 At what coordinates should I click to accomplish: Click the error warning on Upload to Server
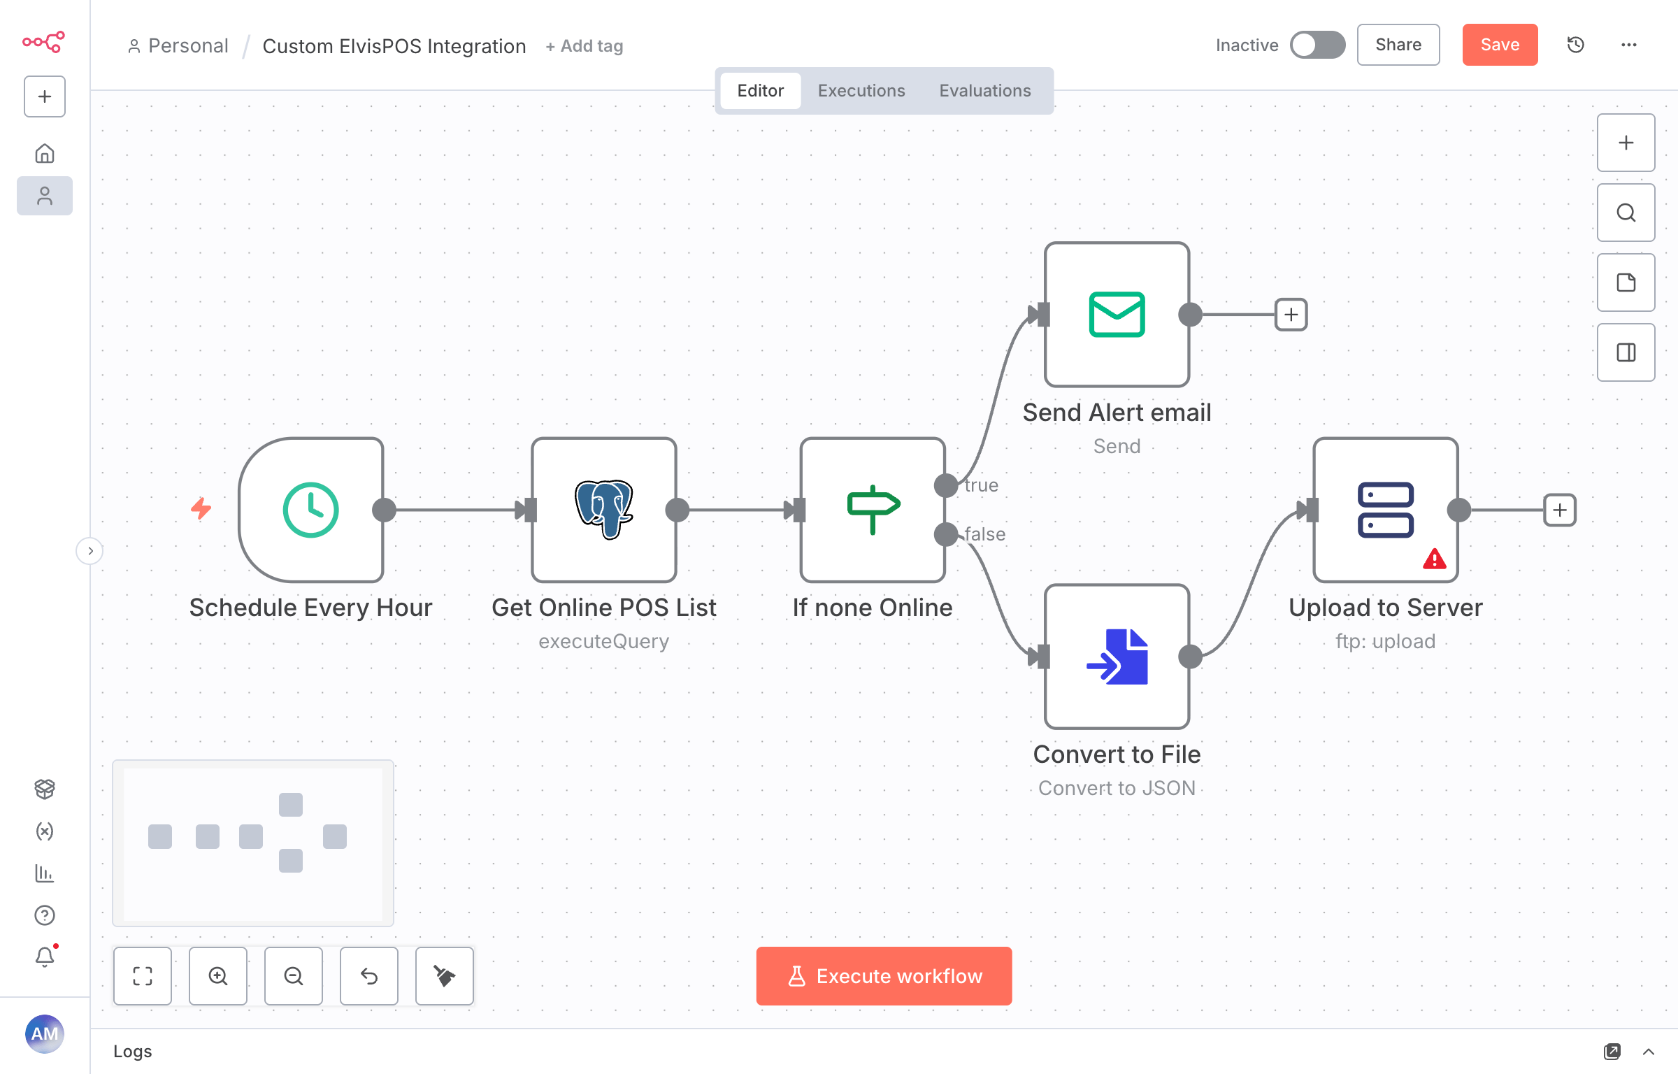pos(1434,558)
